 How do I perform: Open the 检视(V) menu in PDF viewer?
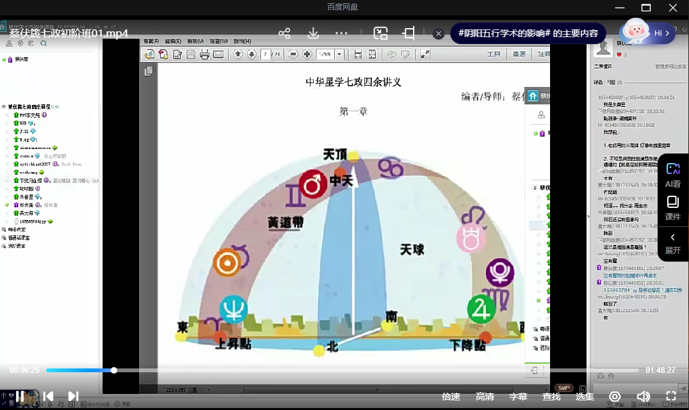195,42
